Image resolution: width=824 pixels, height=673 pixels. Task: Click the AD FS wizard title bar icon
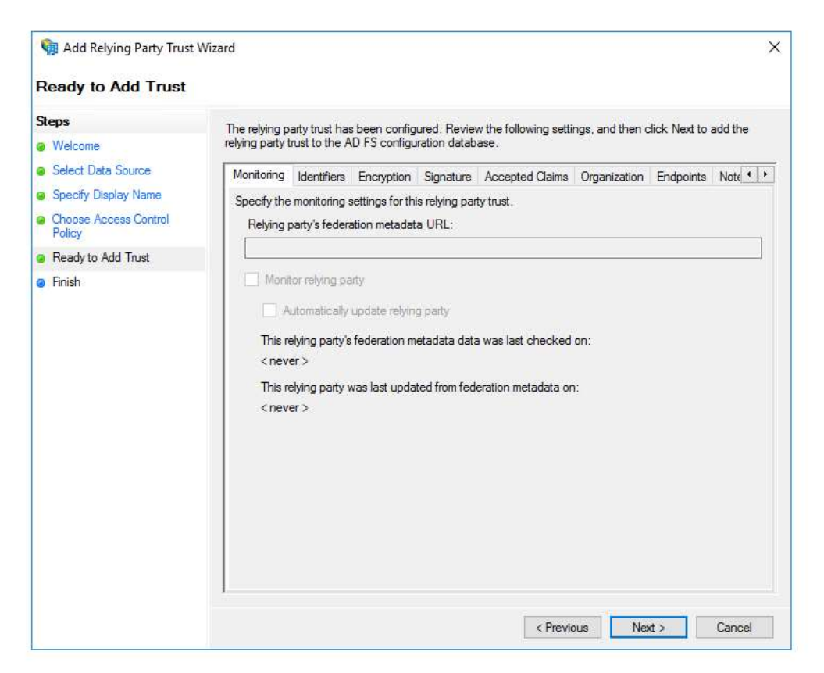point(48,48)
